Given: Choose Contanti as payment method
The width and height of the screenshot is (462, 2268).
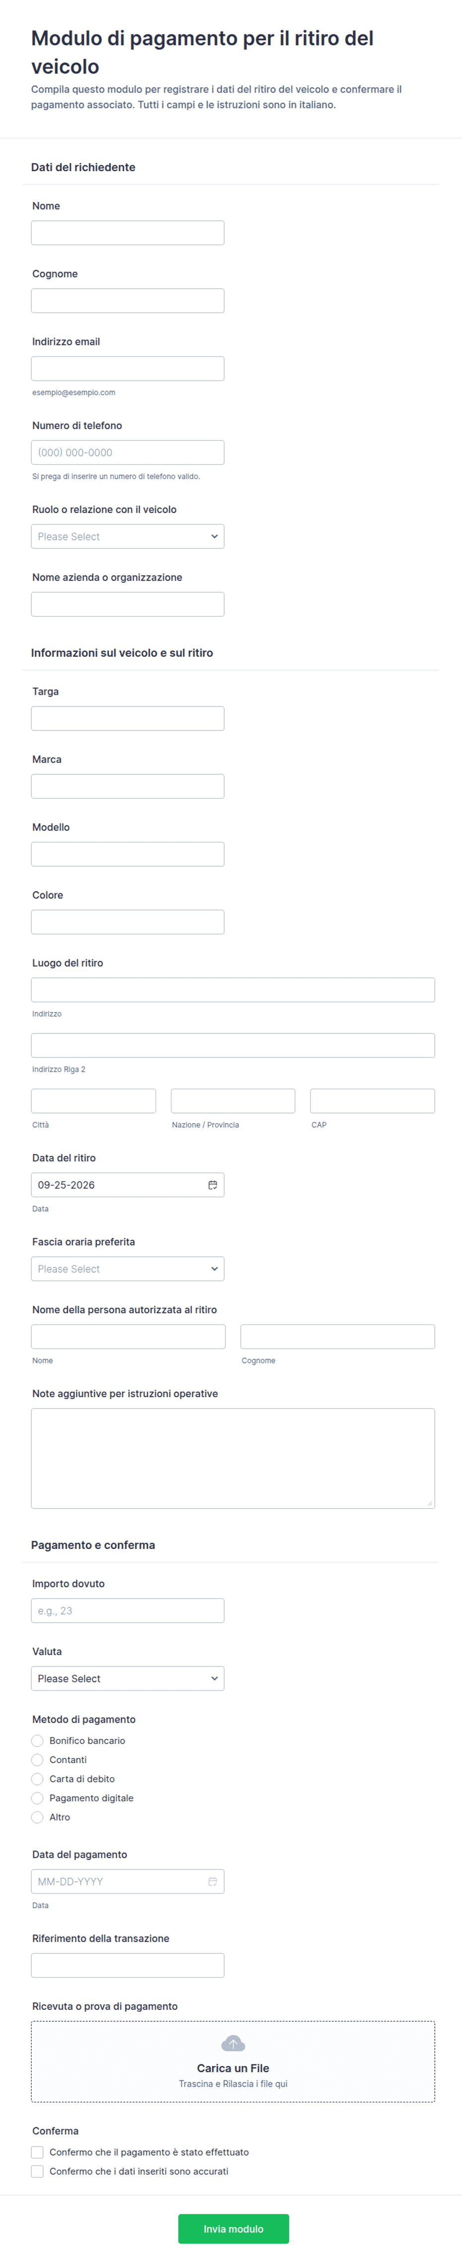Looking at the screenshot, I should [x=37, y=1759].
